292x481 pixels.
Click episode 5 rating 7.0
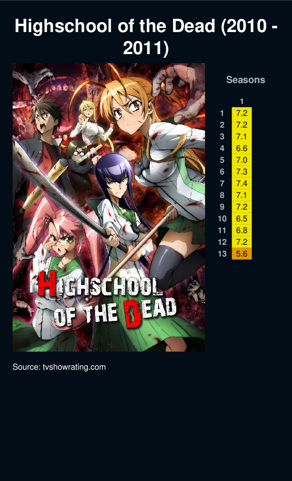click(x=242, y=160)
